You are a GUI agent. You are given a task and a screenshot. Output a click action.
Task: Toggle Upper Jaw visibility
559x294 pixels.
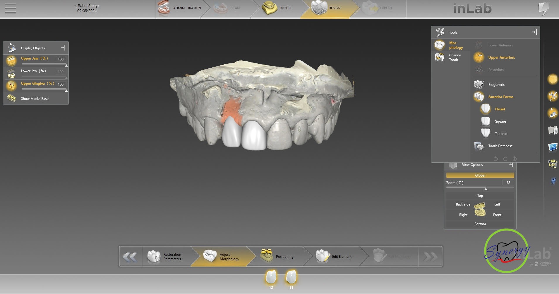click(x=12, y=61)
